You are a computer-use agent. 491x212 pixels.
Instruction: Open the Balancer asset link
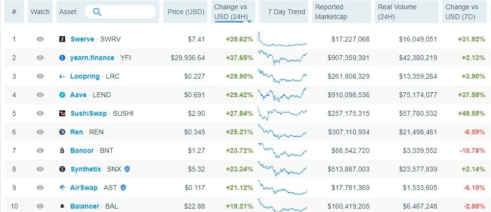point(85,206)
